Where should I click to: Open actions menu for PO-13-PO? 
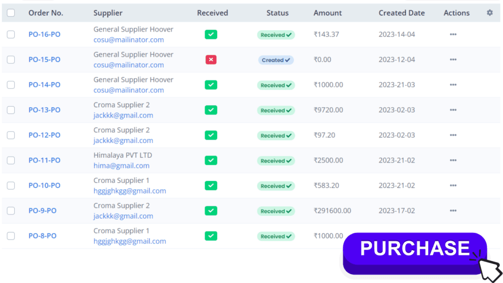453,110
